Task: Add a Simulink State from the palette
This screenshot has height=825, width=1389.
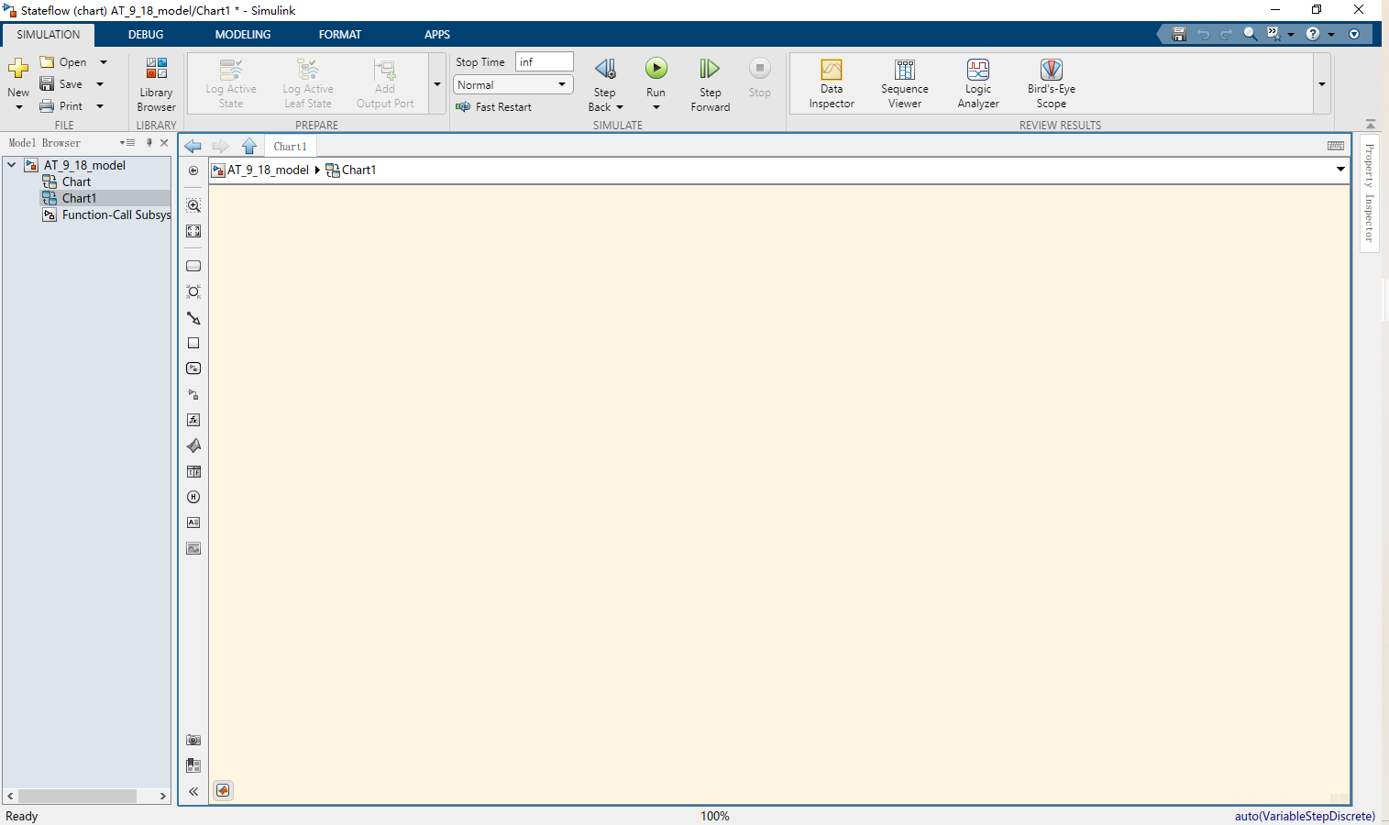Action: pos(193,368)
